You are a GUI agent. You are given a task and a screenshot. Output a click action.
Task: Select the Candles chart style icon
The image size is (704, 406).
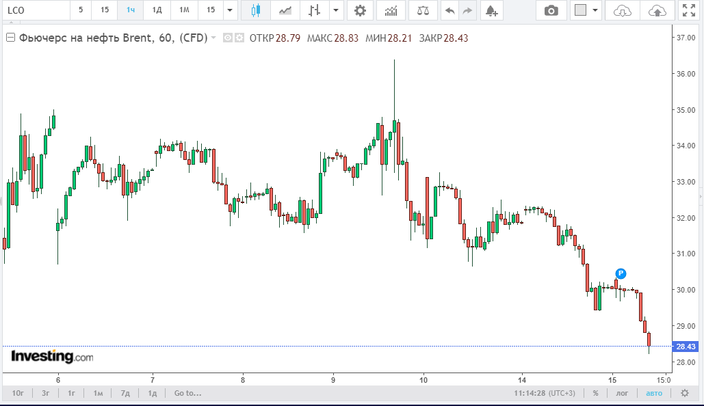pyautogui.click(x=255, y=10)
